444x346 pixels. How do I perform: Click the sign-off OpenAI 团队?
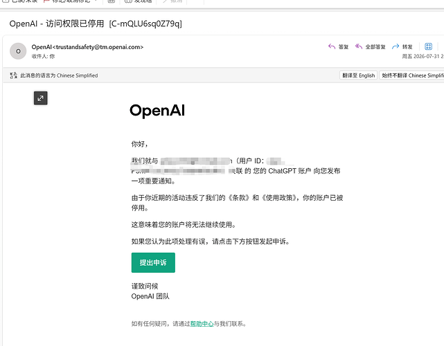150,296
